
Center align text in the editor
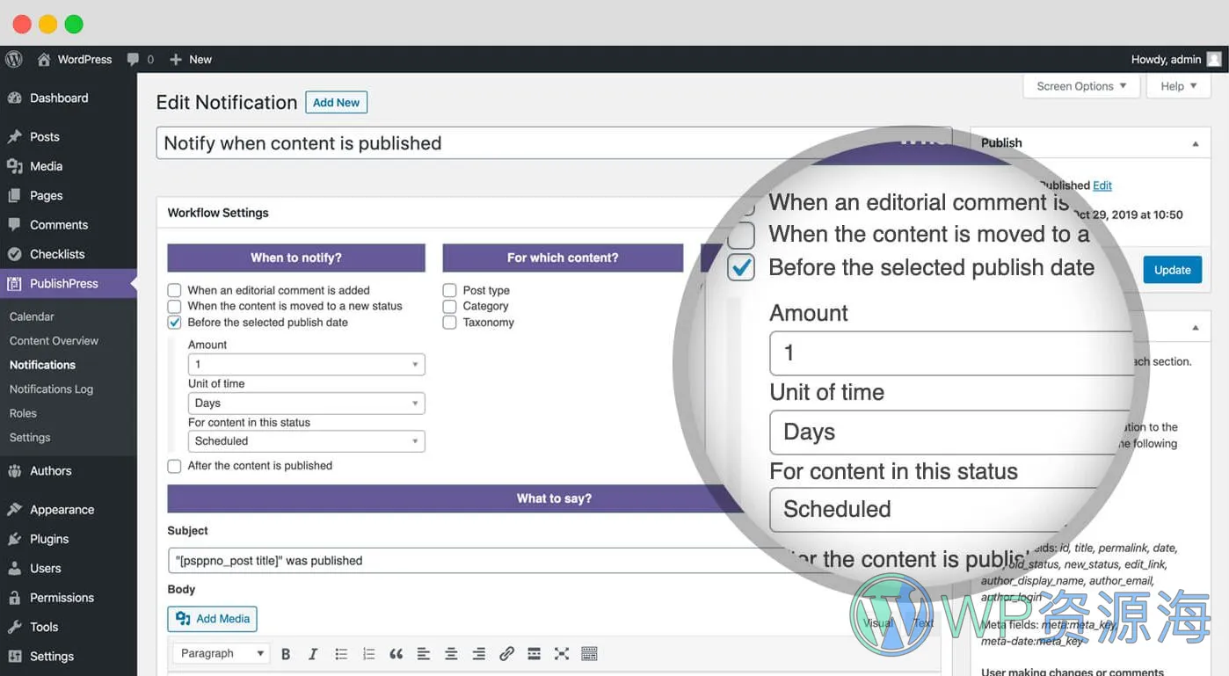point(451,654)
